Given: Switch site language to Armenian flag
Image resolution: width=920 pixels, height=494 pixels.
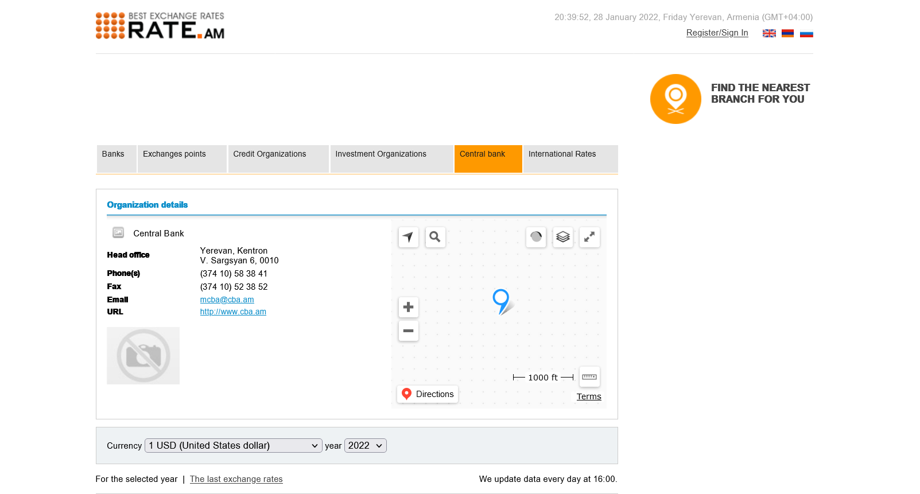Looking at the screenshot, I should tap(787, 33).
